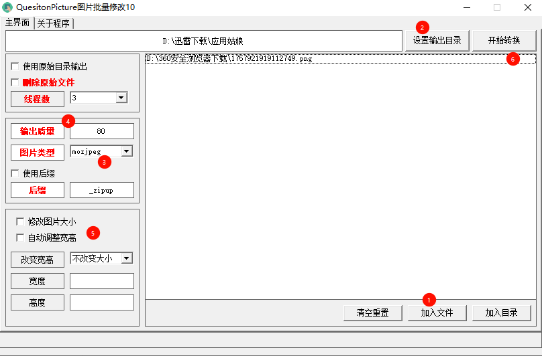This screenshot has width=542, height=356.
Task: Enable 使用原始目录输出 checkbox
Action: point(15,66)
